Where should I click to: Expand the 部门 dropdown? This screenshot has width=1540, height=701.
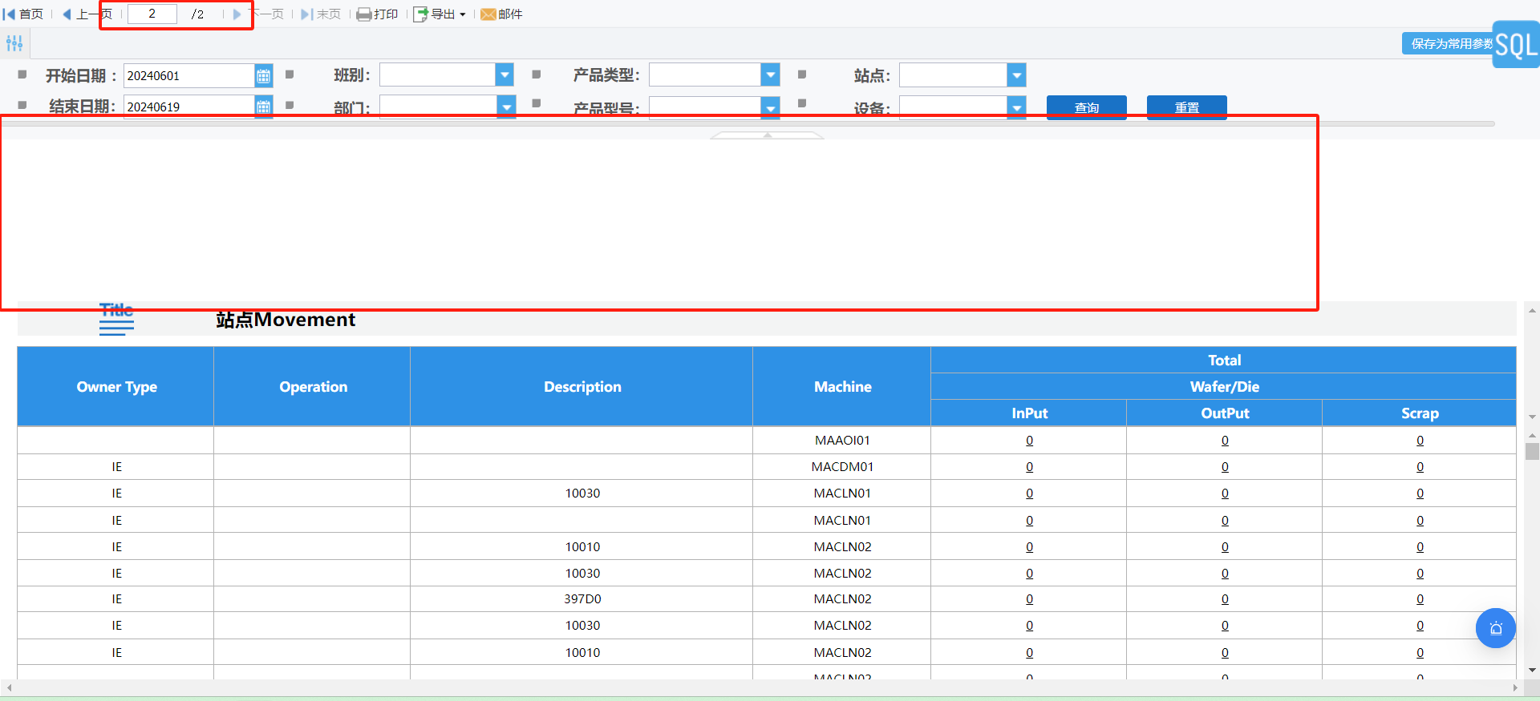[x=506, y=107]
